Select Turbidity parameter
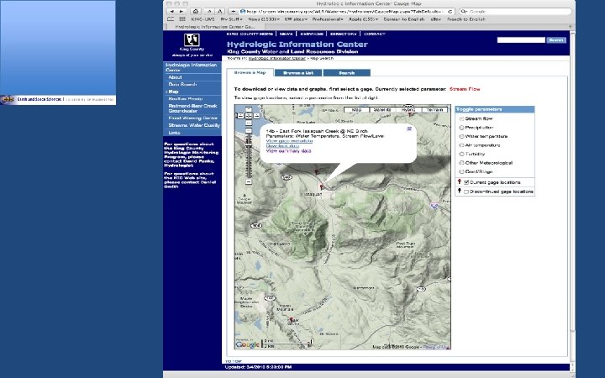The height and width of the screenshot is (378, 605). click(461, 154)
